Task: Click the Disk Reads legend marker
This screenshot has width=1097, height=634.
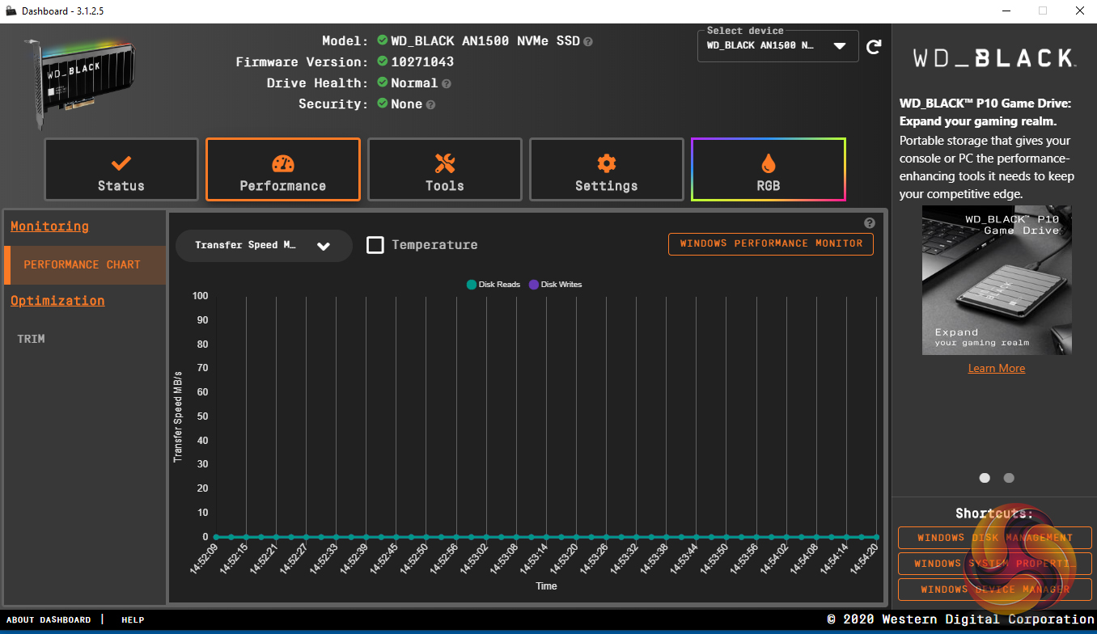Action: [472, 285]
